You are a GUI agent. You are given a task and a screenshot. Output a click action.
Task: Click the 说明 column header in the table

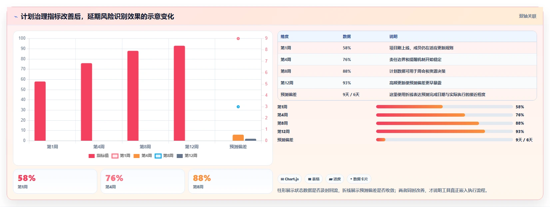(x=393, y=37)
